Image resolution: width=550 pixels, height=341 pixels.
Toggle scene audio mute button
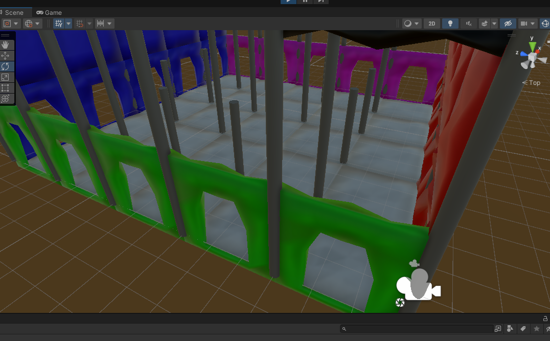coord(468,24)
